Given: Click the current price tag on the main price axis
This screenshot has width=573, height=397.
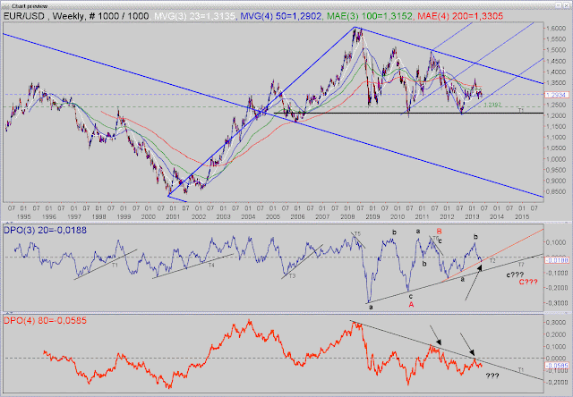Looking at the screenshot, I should (x=557, y=95).
